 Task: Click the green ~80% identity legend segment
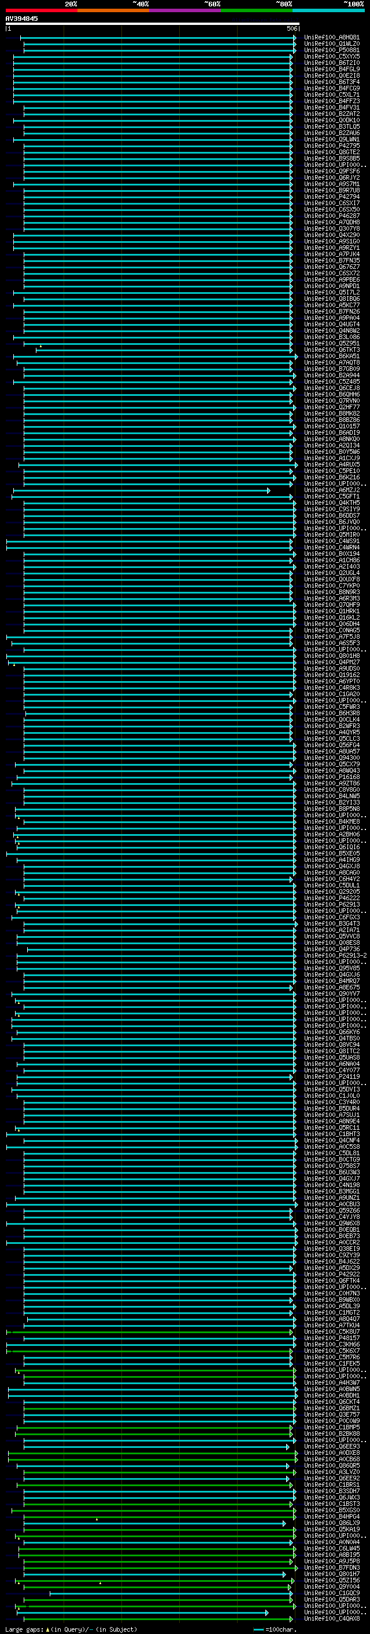click(x=257, y=11)
